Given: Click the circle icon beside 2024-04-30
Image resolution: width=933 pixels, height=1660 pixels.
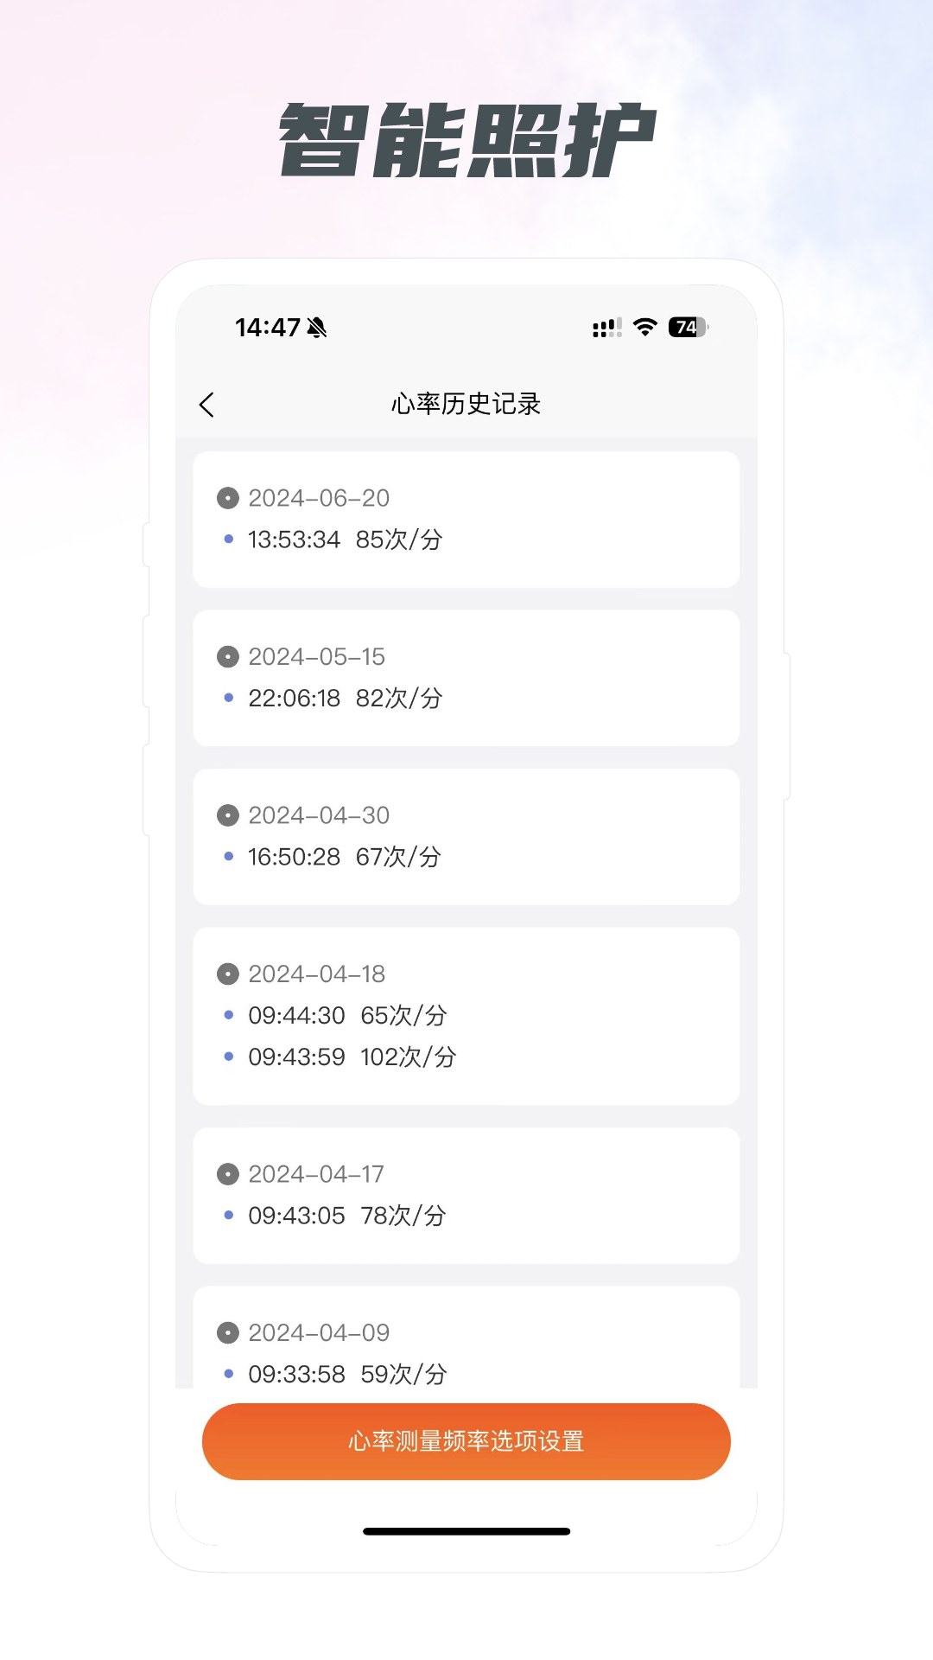Looking at the screenshot, I should tap(228, 815).
